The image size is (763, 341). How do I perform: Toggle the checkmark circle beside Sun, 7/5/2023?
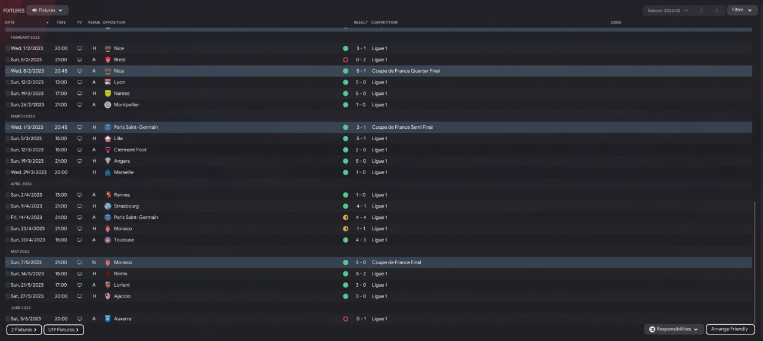click(8, 262)
